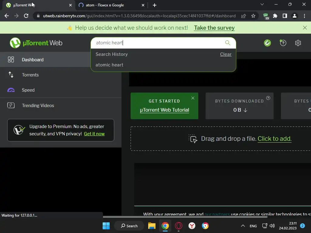
Task: Open the notification badge showing 2
Action: pos(302,226)
